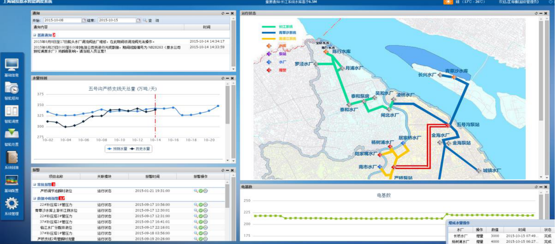Viewport: 555px width, 244px height.
Task: Click the 结束 date input field
Action: (117, 20)
